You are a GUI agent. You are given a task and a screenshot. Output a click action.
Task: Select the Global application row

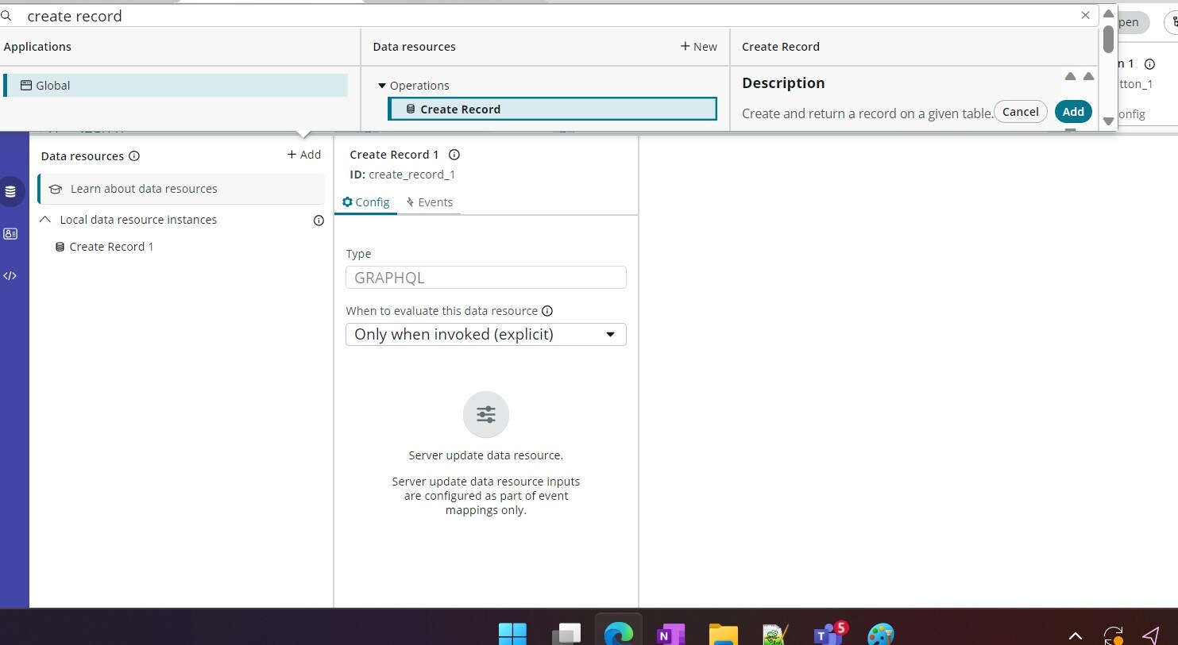176,85
